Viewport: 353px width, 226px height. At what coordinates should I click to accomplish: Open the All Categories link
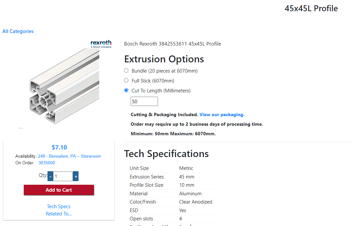click(x=18, y=31)
